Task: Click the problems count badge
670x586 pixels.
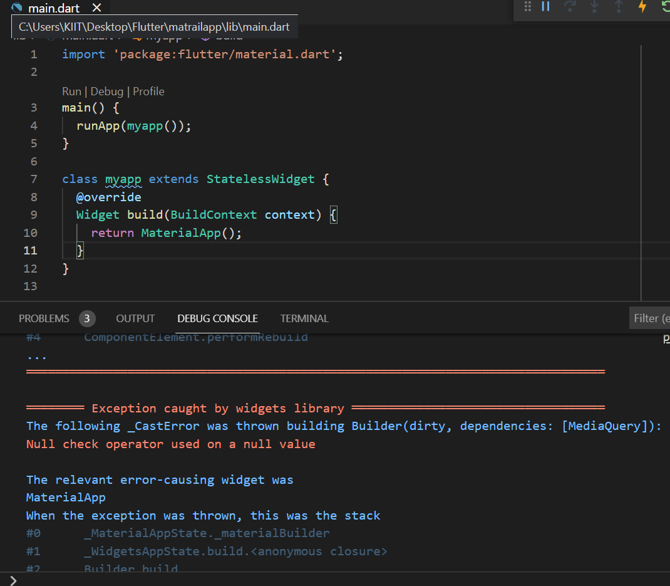Action: point(87,318)
